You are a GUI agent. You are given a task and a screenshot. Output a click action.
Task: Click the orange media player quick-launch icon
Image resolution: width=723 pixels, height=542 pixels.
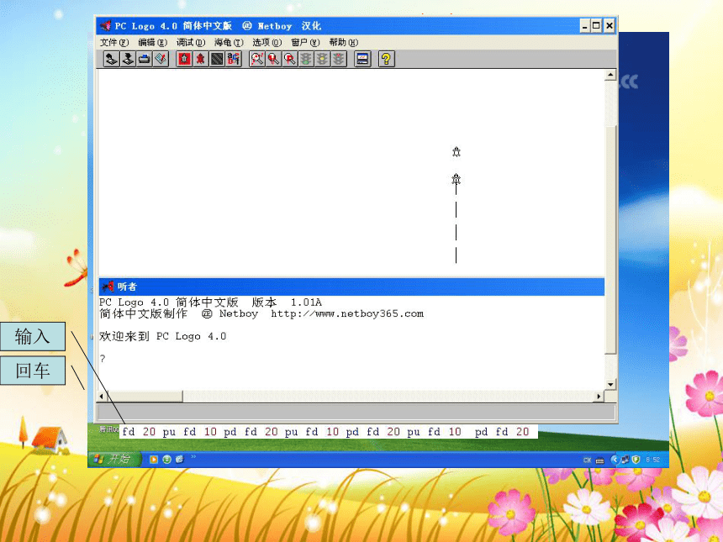(154, 459)
